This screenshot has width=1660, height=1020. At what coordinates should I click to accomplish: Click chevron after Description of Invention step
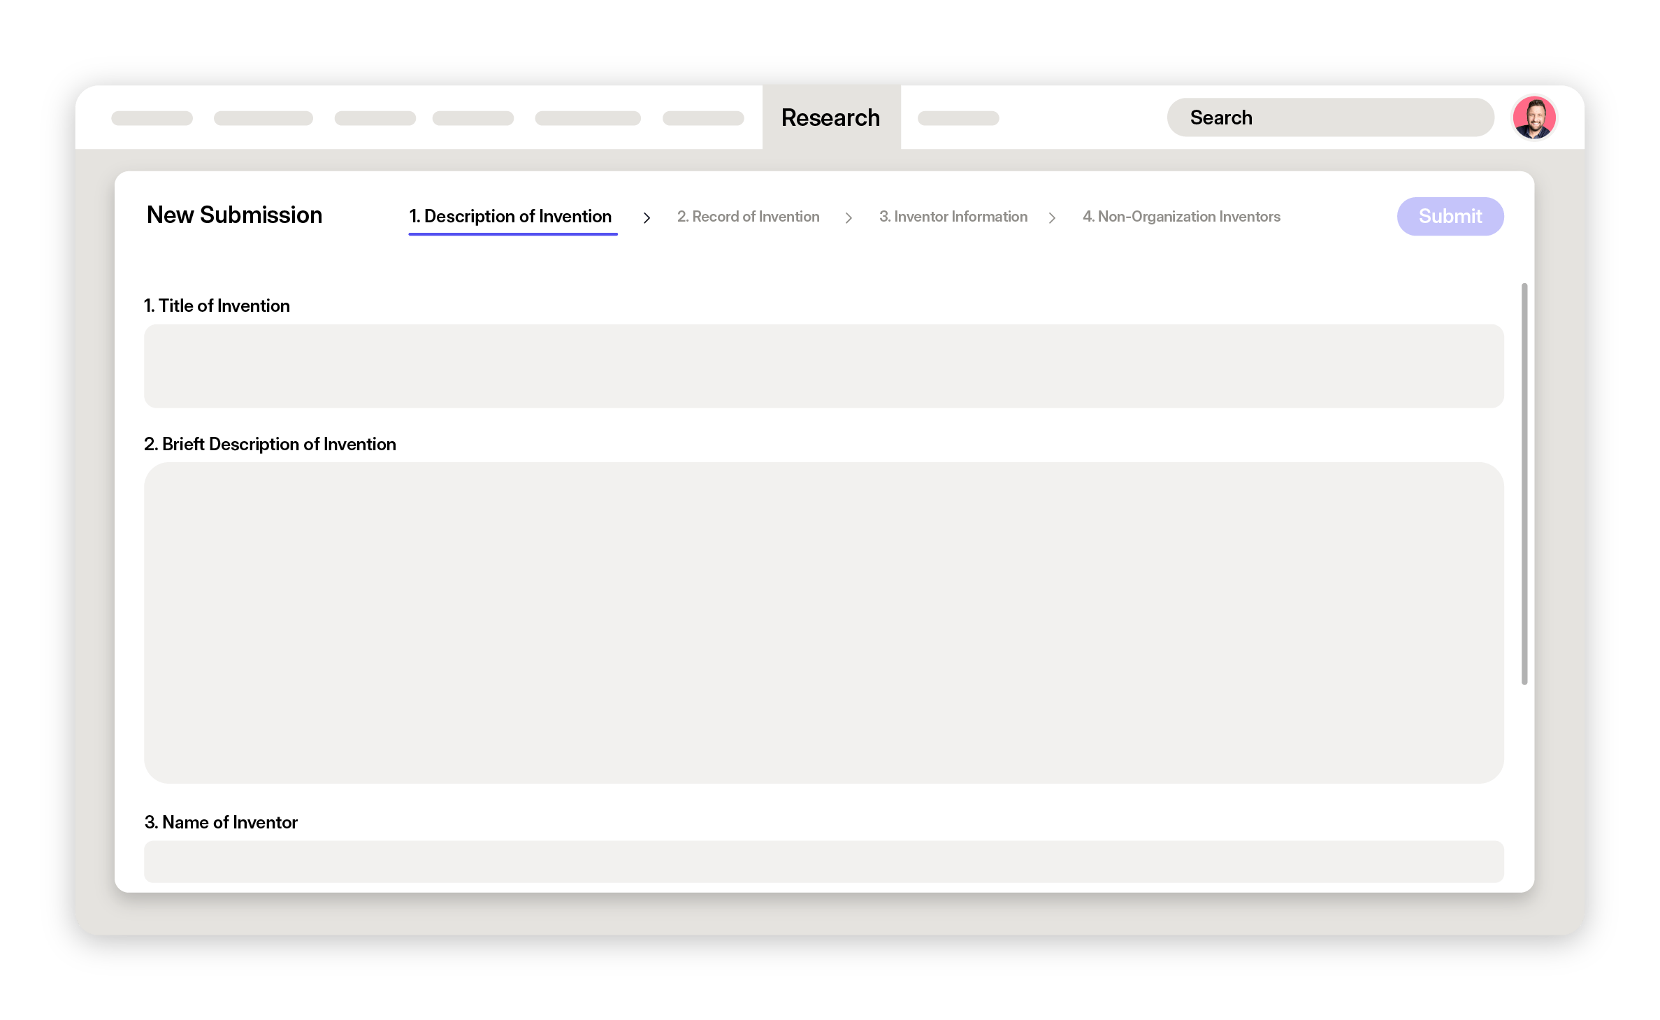(647, 218)
